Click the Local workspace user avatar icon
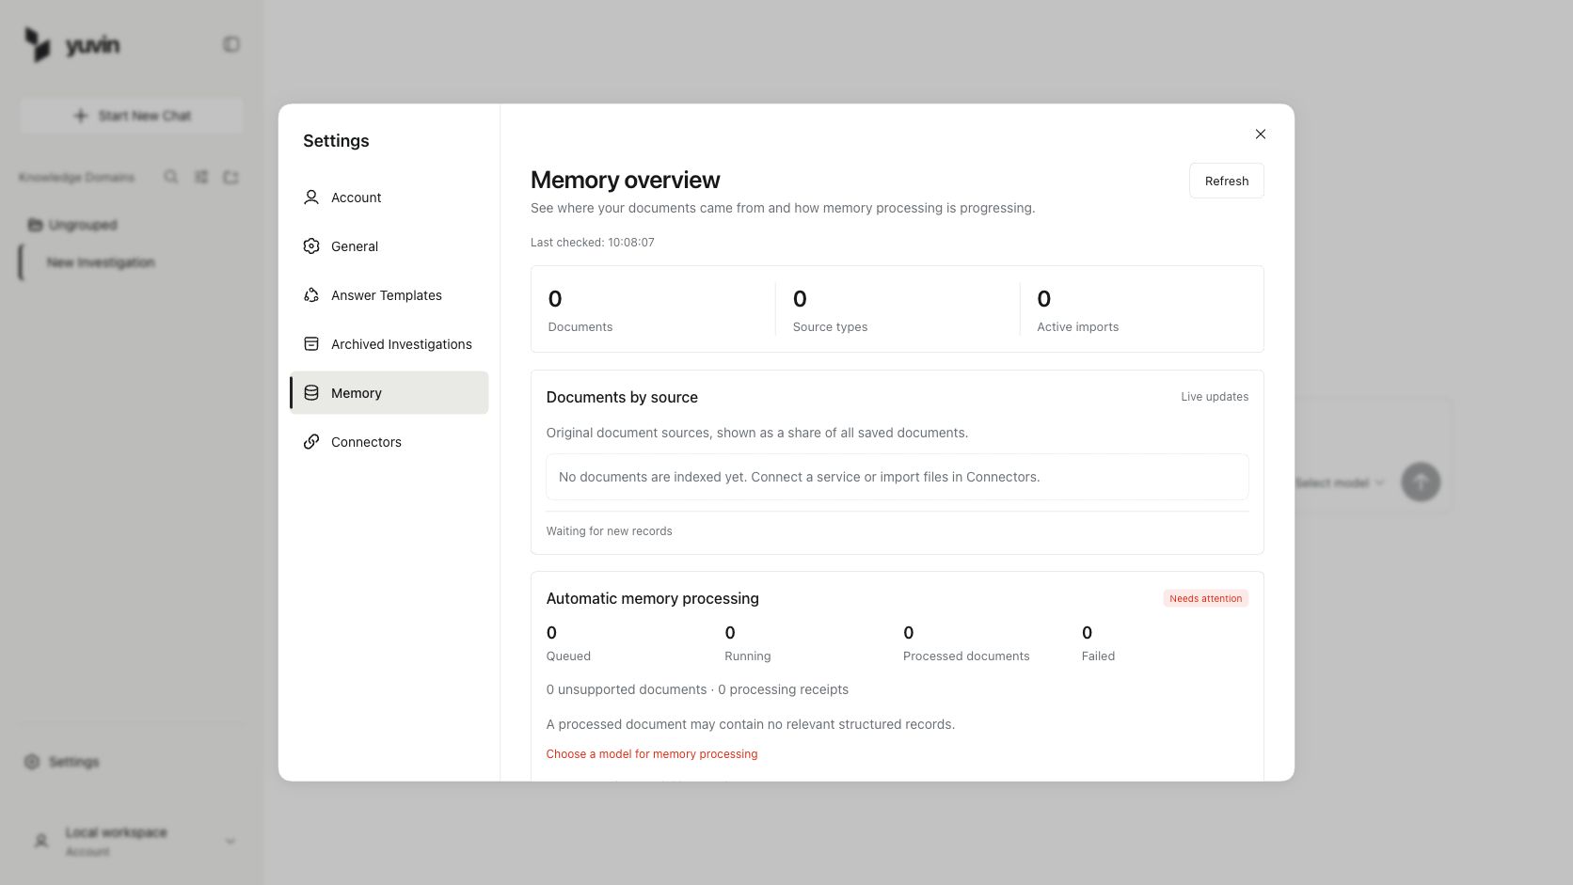Screen dimensions: 1573x885 point(41,841)
